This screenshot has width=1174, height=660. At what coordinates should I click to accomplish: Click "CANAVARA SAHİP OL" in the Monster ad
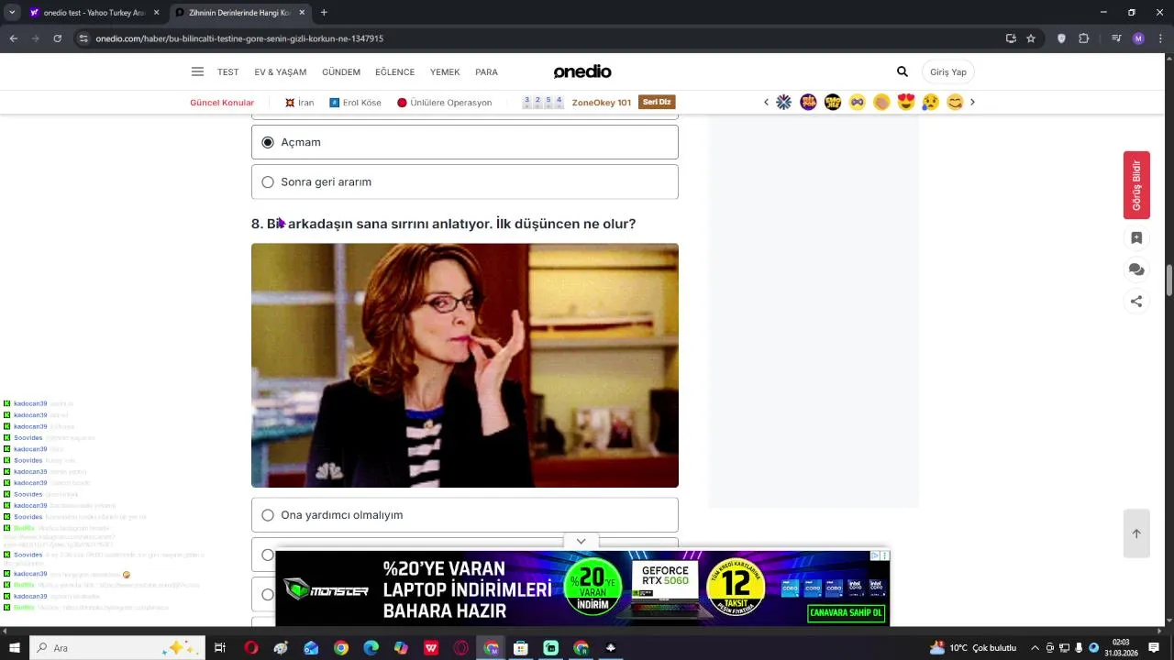(846, 612)
